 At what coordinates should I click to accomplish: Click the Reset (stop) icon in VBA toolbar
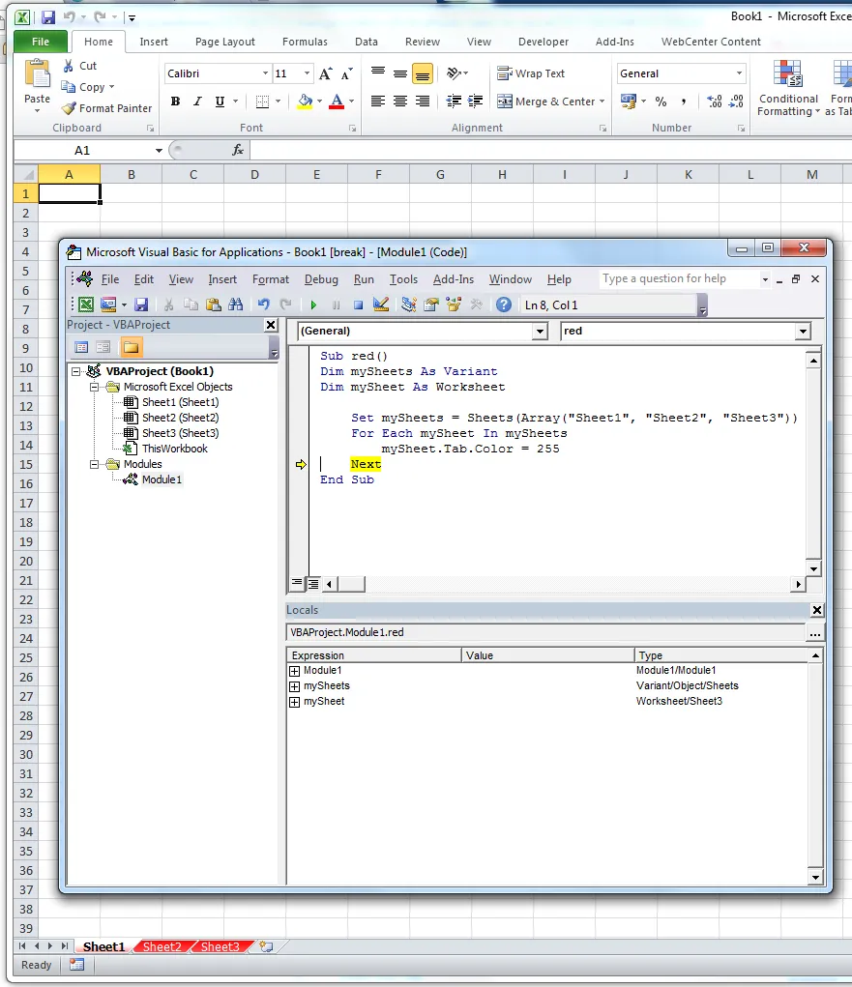[358, 305]
